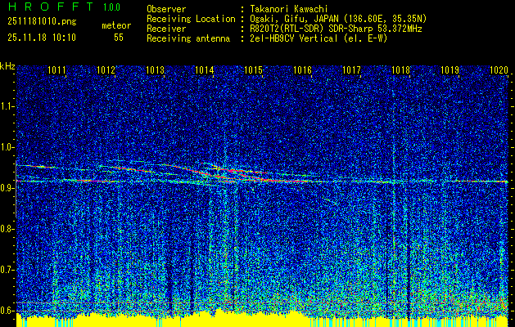Click time marker 1019

point(449,69)
